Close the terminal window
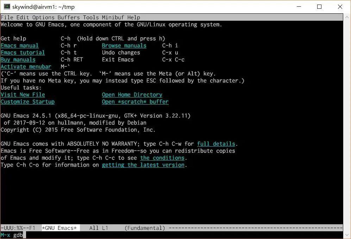The image size is (351, 239). 340,7
